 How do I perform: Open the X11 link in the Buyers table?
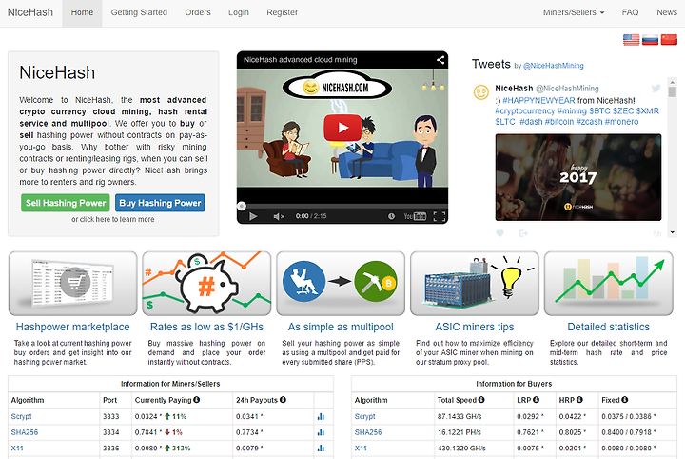point(361,449)
